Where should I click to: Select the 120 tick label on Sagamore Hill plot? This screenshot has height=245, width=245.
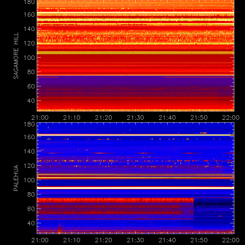pos(29,43)
